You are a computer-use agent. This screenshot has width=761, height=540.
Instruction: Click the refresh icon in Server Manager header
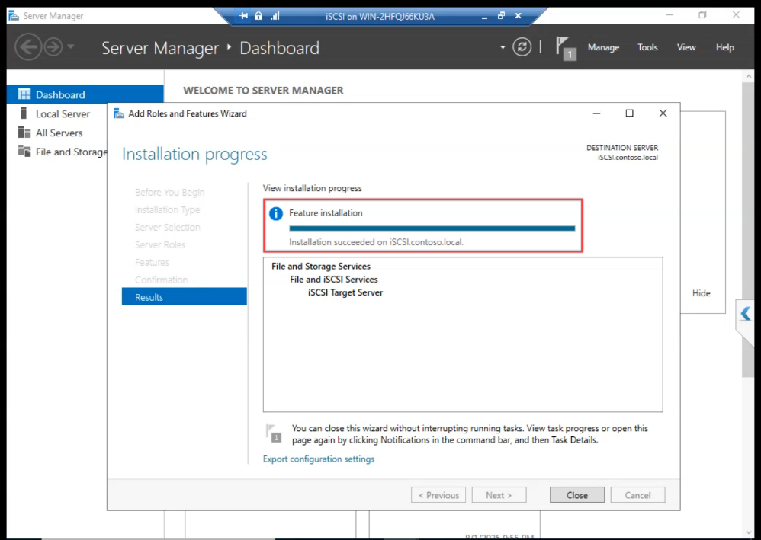click(x=522, y=47)
